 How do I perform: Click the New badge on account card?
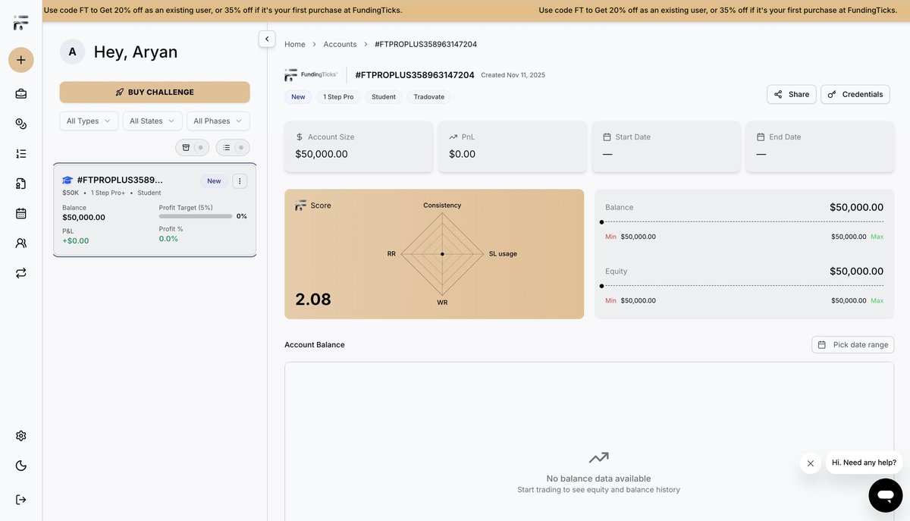214,180
